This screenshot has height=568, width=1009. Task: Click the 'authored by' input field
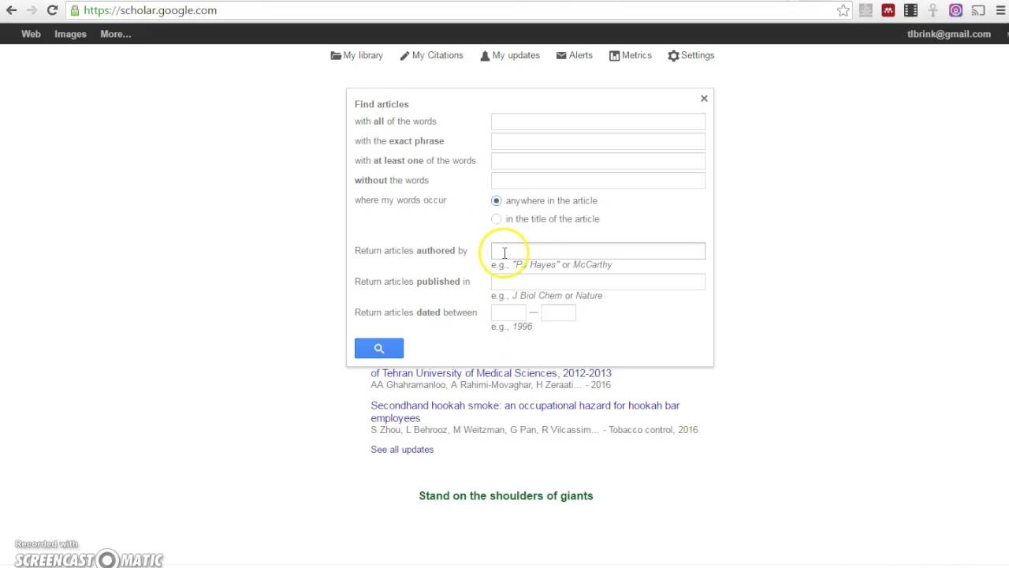tap(598, 251)
